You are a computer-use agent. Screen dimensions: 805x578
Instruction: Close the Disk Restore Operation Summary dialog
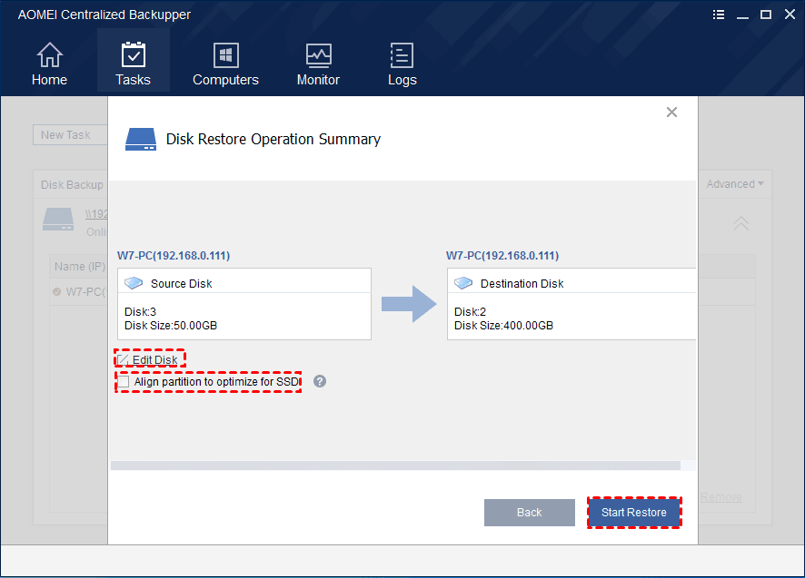(x=671, y=112)
